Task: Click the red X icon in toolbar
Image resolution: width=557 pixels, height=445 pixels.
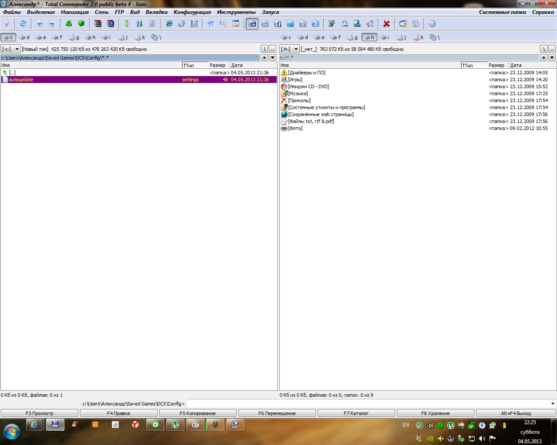Action: (386, 23)
